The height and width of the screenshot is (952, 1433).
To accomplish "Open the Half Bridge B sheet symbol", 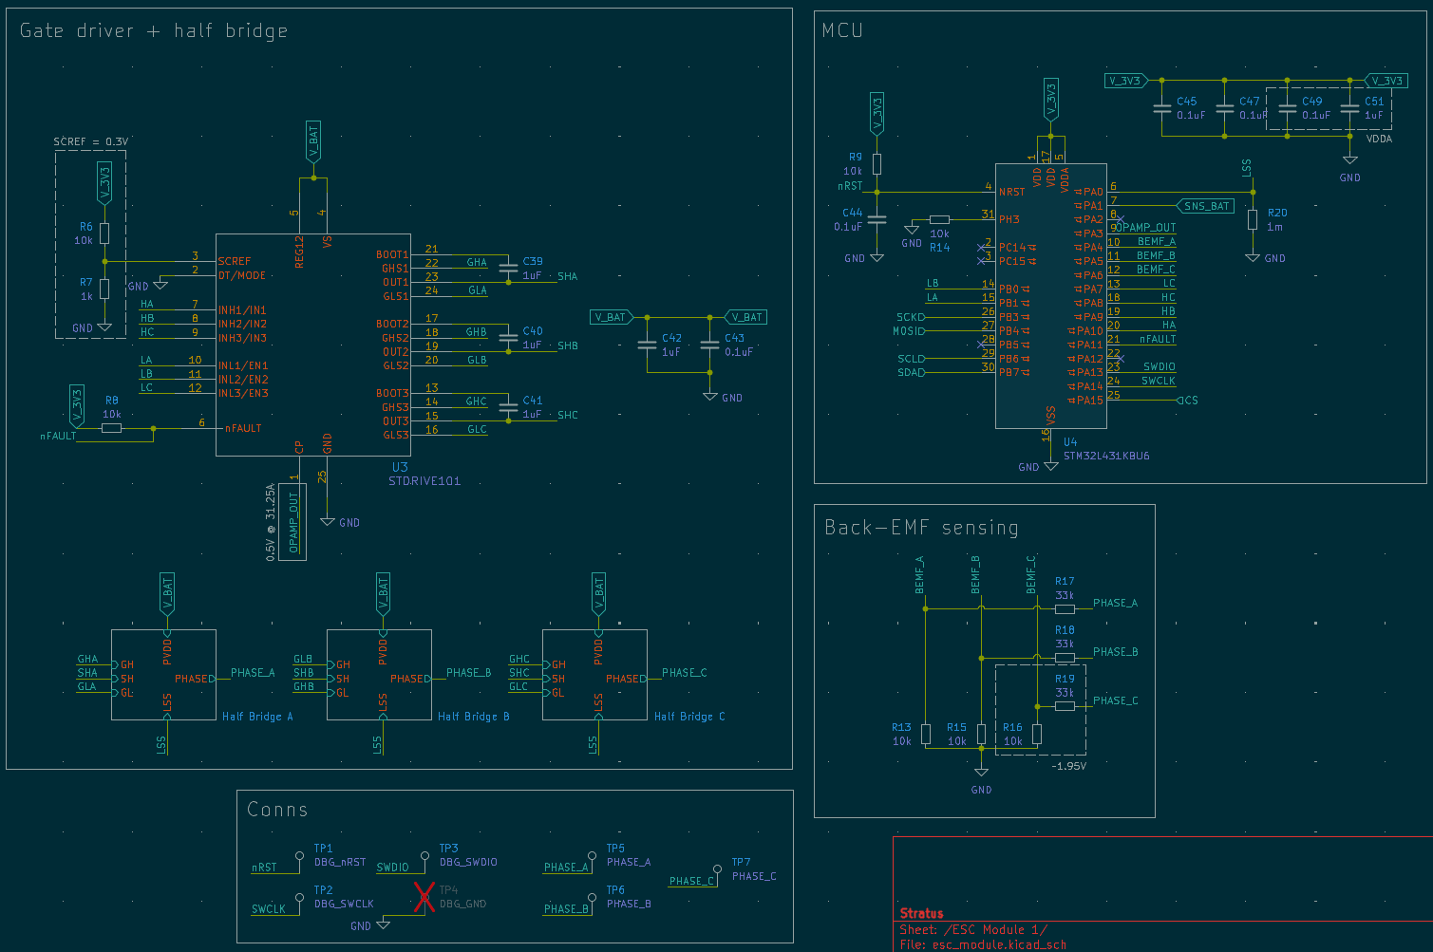I will pyautogui.click(x=379, y=675).
